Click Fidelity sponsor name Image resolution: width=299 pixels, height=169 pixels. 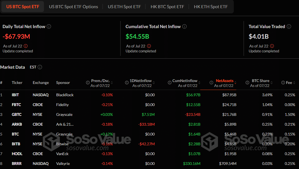62,105
